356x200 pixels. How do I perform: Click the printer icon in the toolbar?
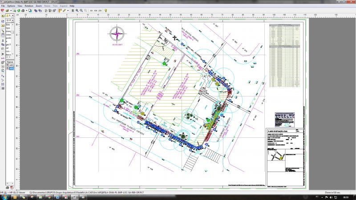tap(23, 10)
